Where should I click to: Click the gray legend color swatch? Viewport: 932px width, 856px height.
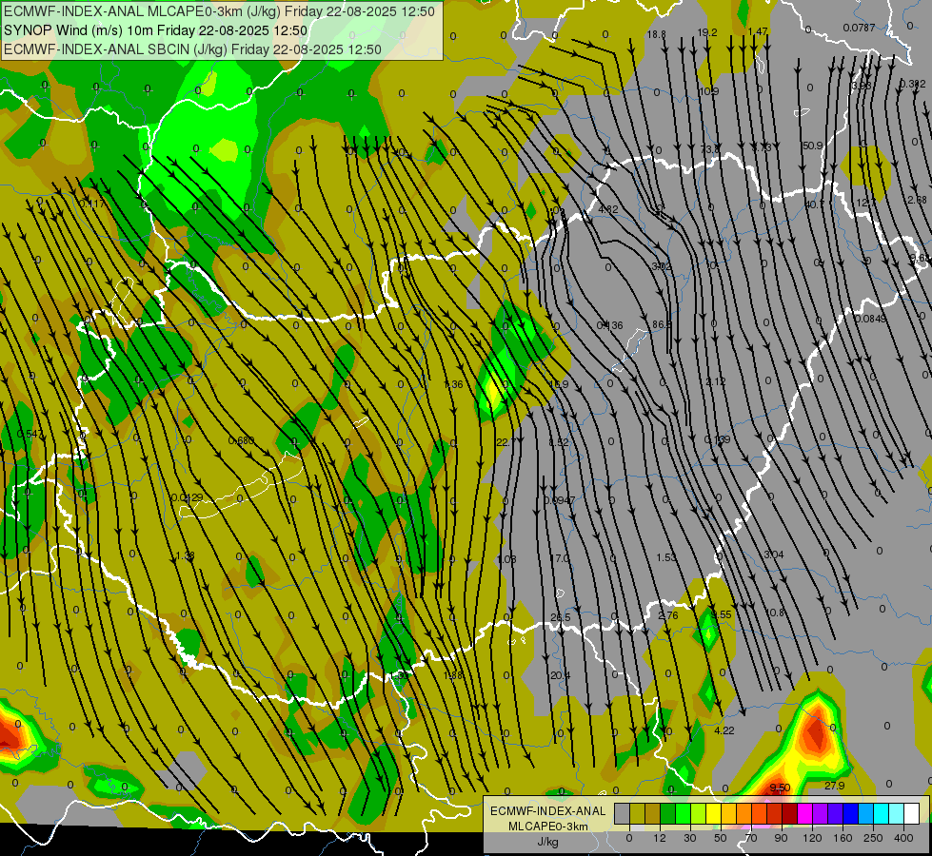(x=622, y=813)
